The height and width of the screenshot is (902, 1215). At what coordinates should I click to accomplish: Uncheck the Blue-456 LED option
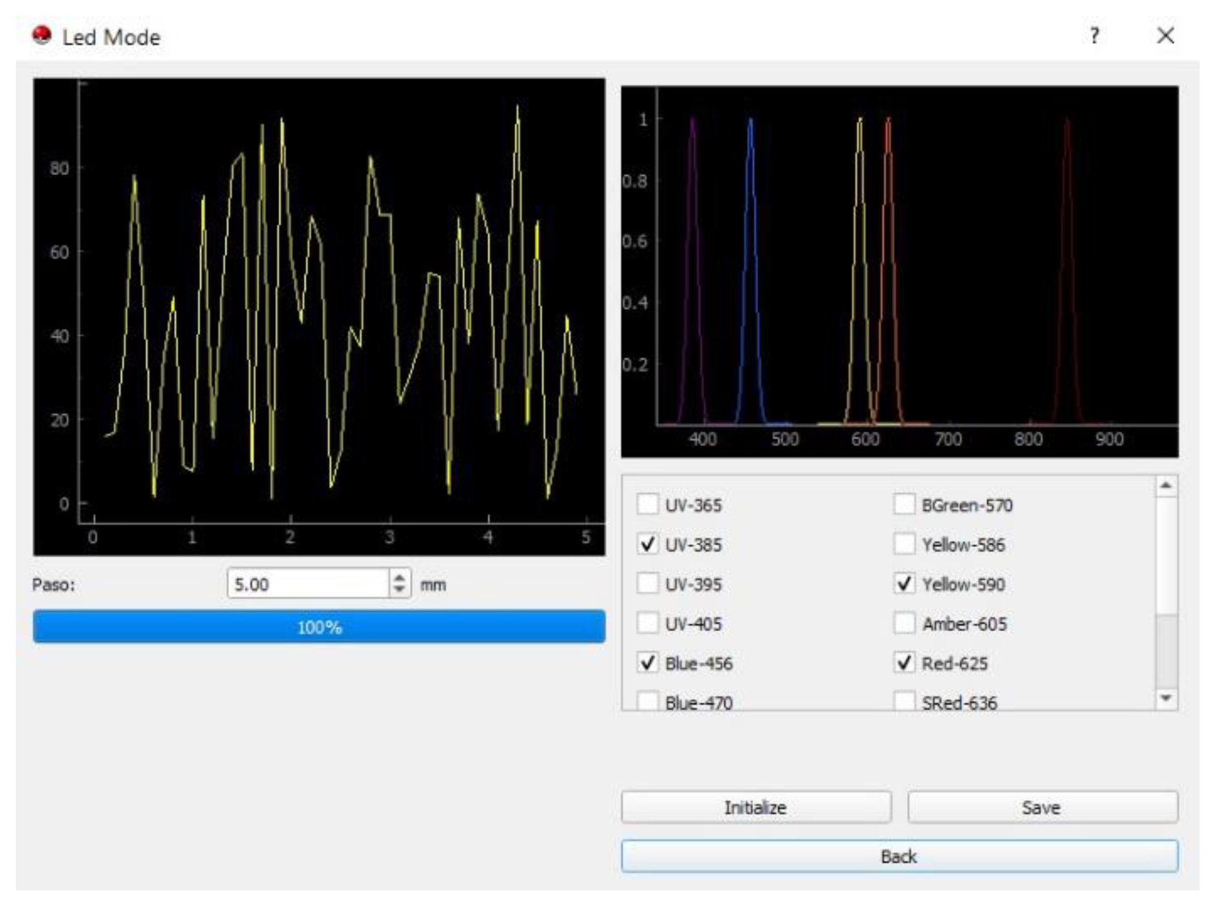(647, 663)
